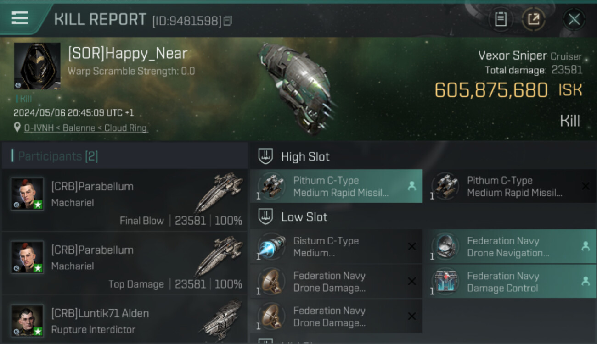The image size is (597, 344).
Task: Open Happy_Near's pilot portrait
Action: (37, 66)
